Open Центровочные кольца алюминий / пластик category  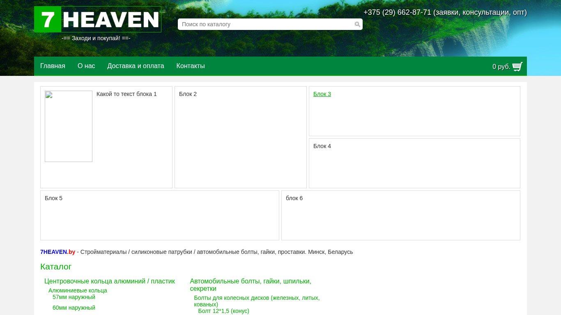(x=110, y=281)
